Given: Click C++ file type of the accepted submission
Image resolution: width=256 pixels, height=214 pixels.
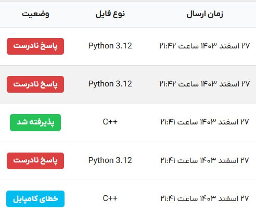Looking at the screenshot, I should coord(110,122).
